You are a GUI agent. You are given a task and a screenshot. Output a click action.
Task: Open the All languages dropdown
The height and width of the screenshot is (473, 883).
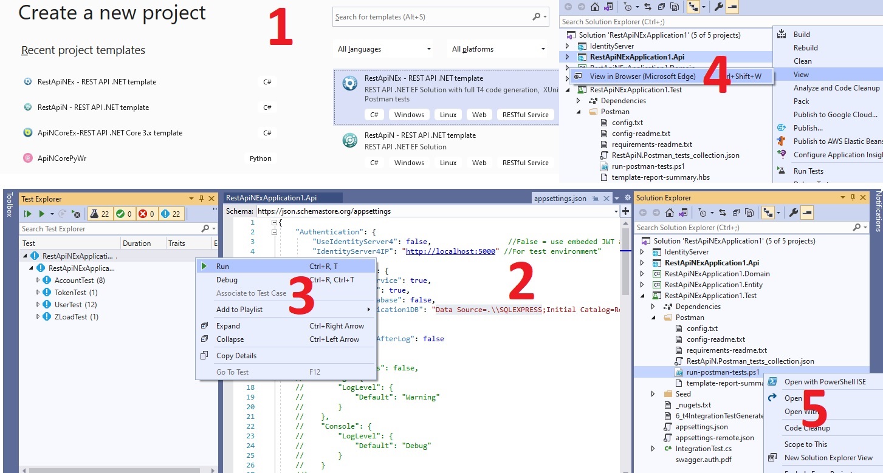384,49
